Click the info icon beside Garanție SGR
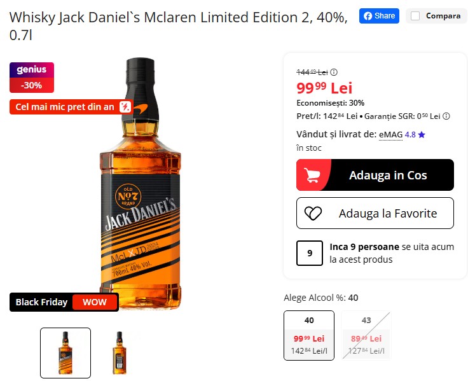 click(x=446, y=116)
